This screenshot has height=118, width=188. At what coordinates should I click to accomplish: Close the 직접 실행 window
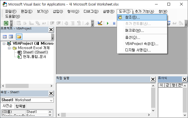[153, 79]
